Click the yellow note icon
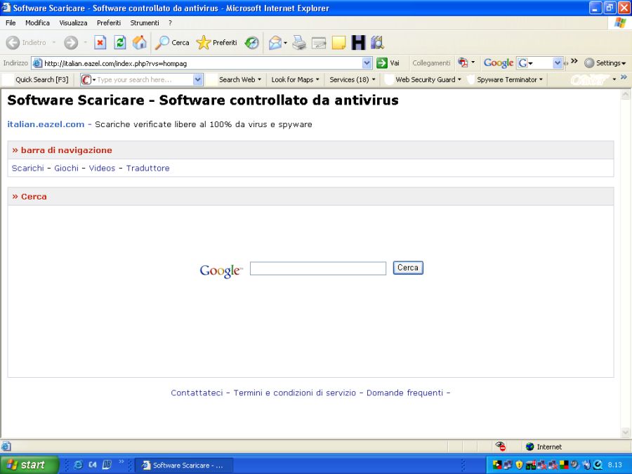This screenshot has width=632, height=474. point(338,42)
